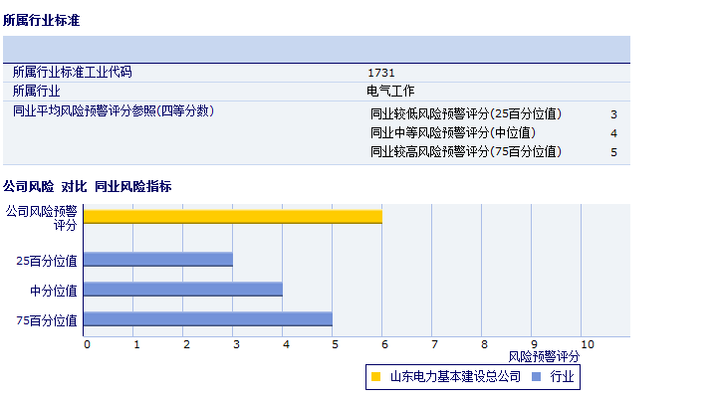
Task: Click the 公司风险预警评分 y-axis label
Action: click(x=42, y=218)
